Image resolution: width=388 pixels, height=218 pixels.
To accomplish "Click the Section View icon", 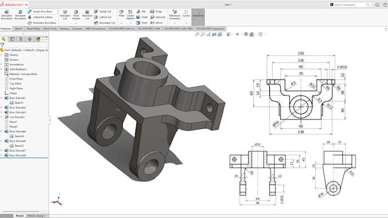I will [x=215, y=34].
